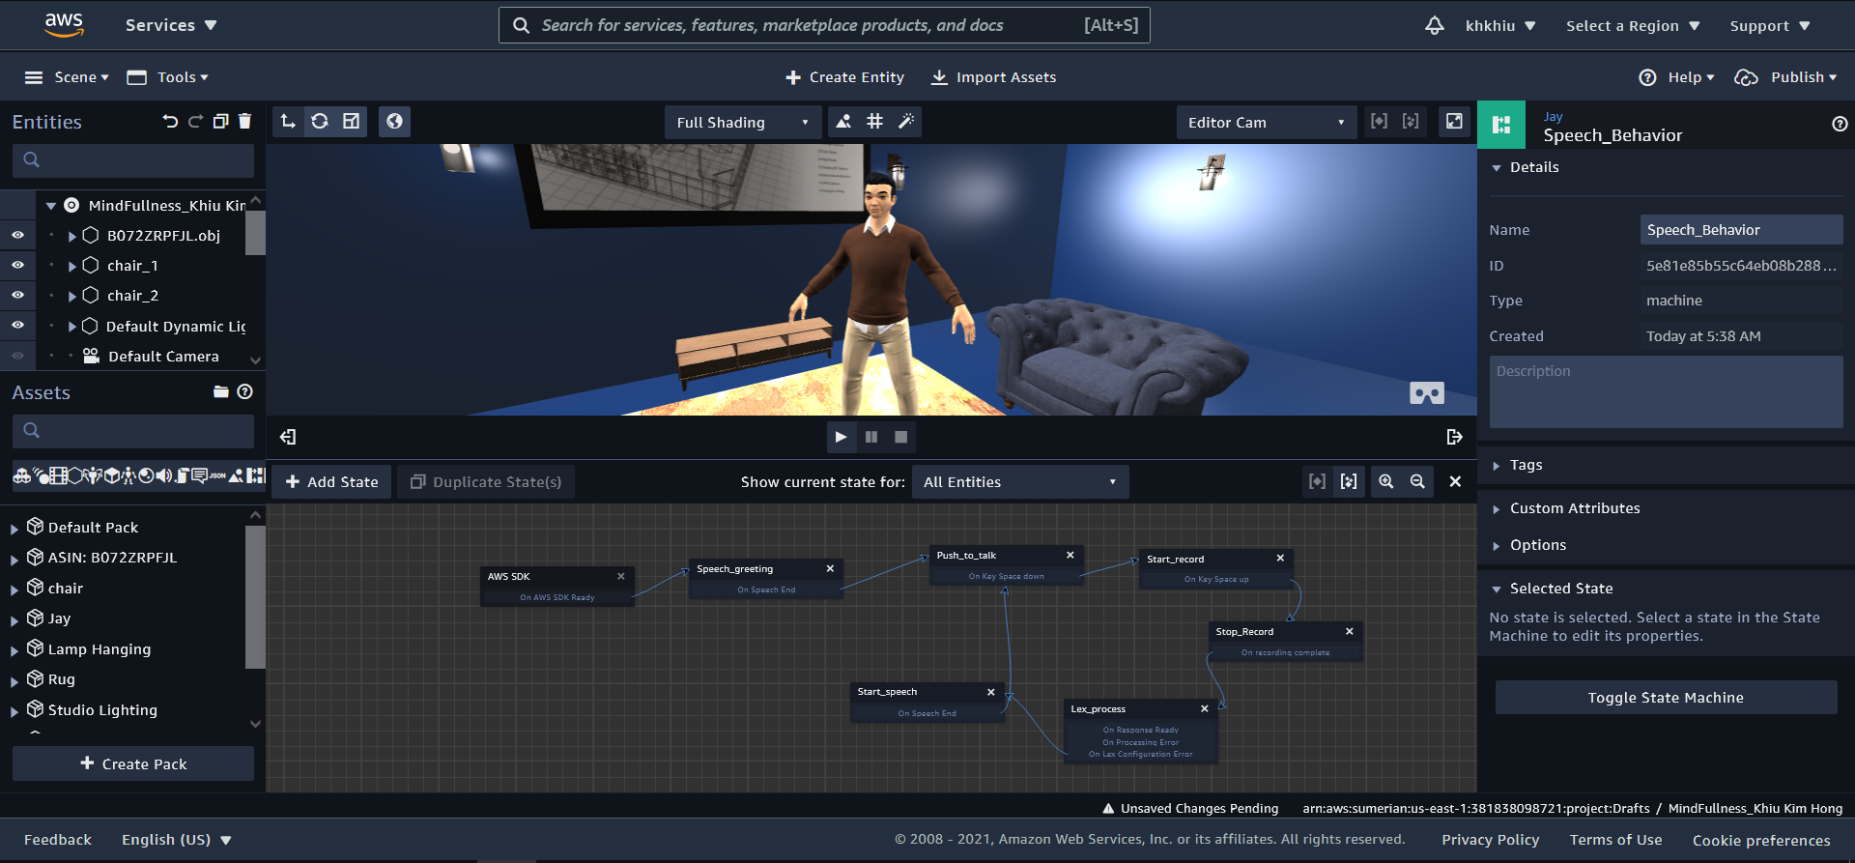Open the Tools menu
The height and width of the screenshot is (863, 1855).
(x=168, y=77)
